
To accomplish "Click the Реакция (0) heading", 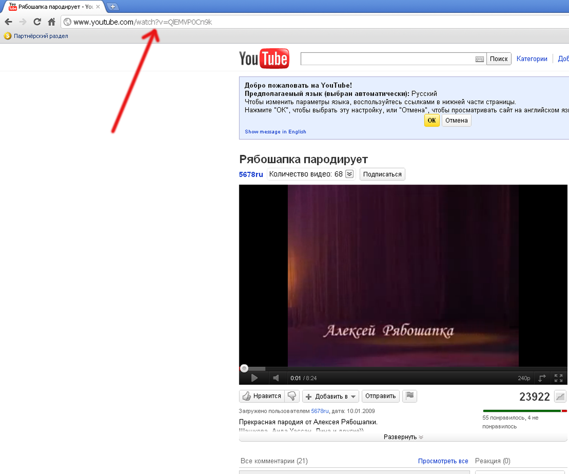I will tap(493, 461).
